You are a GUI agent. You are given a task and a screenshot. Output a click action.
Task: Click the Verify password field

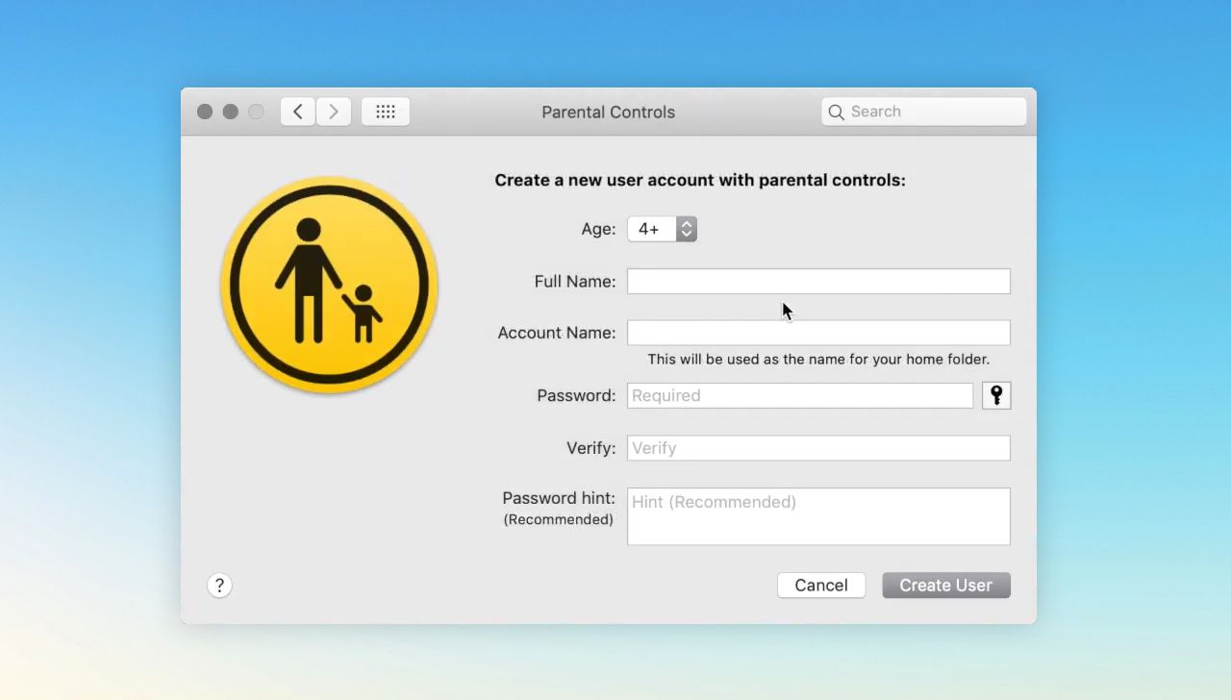[818, 448]
